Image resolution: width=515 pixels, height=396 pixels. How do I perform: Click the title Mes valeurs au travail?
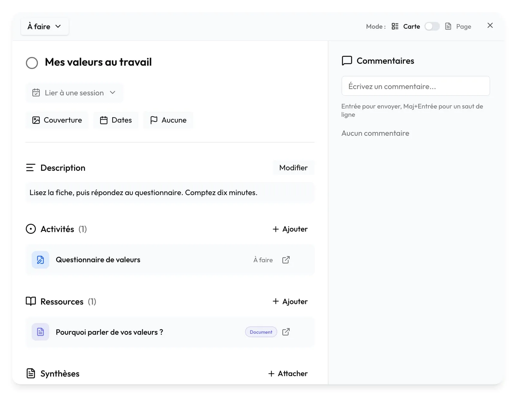(x=98, y=62)
